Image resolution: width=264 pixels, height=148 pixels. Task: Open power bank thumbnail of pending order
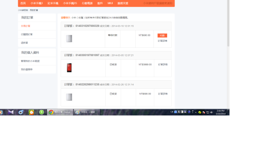click(69, 39)
